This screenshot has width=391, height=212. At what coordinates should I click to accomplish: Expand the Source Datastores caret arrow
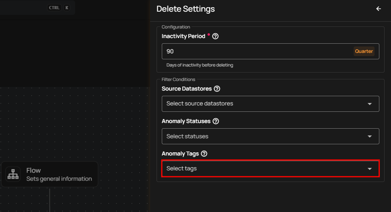point(370,104)
